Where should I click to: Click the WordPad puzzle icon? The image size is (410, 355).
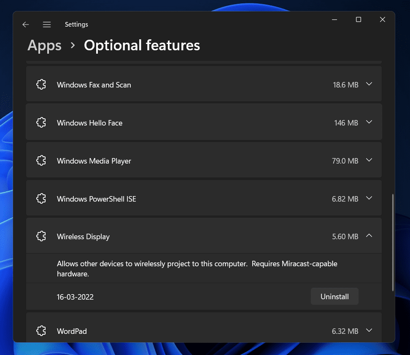(41, 331)
